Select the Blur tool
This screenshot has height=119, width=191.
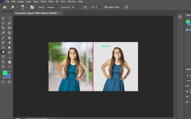(x=9, y=47)
